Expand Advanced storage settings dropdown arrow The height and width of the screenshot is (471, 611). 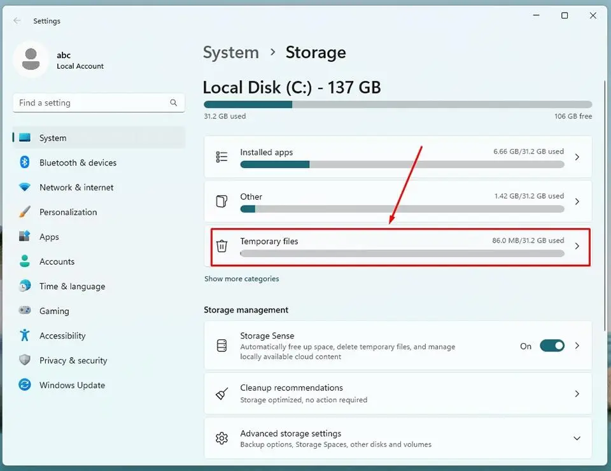coord(577,439)
